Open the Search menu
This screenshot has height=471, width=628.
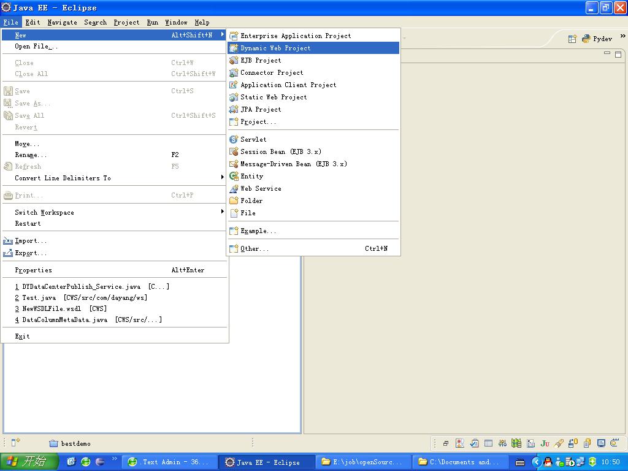coord(95,23)
